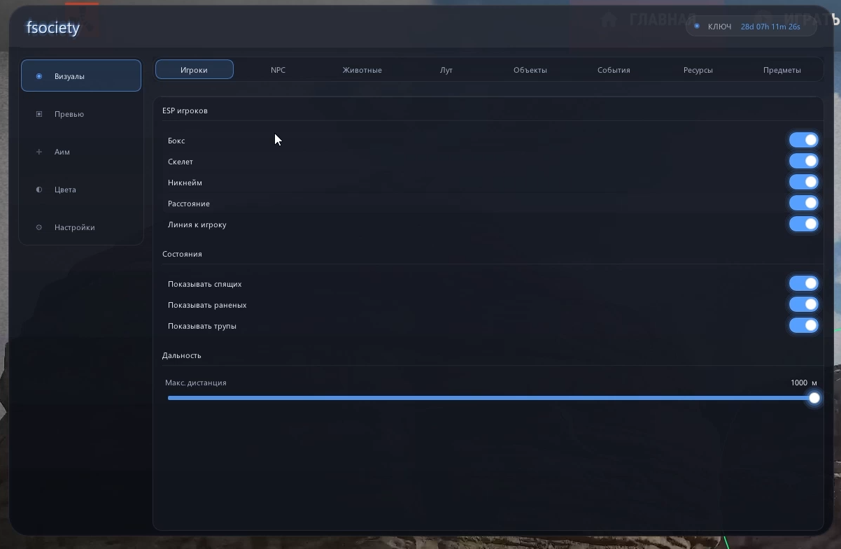The image size is (841, 549).
Task: Switch to the Объекты tab
Action: (530, 70)
